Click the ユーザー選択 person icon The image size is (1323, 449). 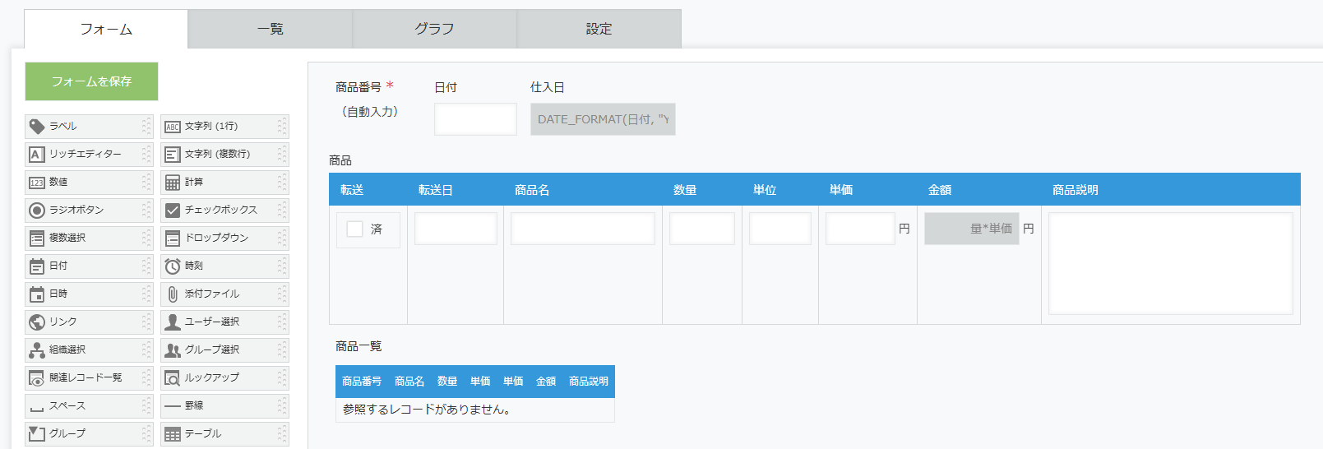tap(173, 322)
